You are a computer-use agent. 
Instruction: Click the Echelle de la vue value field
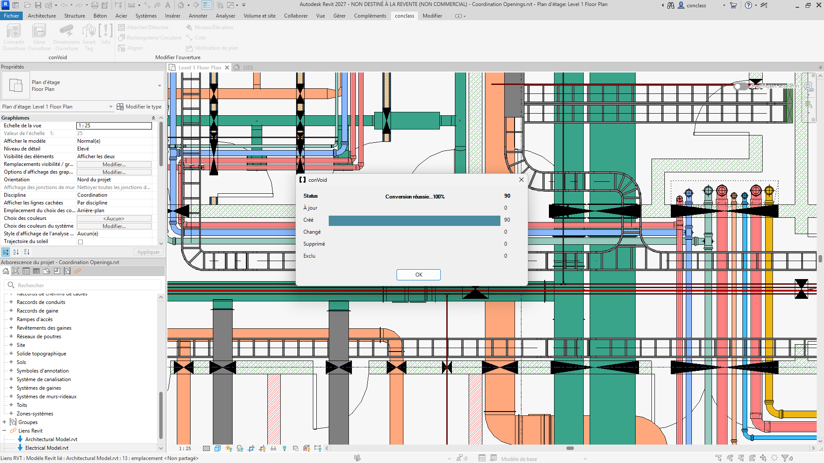coord(114,126)
